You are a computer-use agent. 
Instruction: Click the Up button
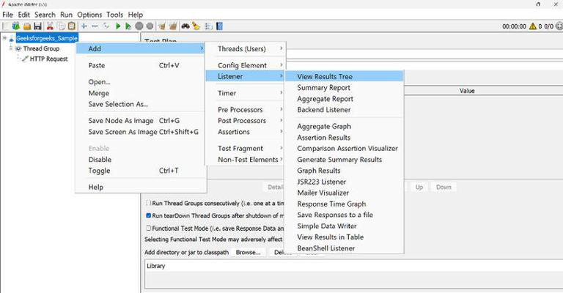(x=419, y=188)
